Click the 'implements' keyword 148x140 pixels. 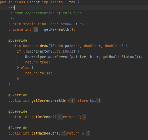pos(52,2)
